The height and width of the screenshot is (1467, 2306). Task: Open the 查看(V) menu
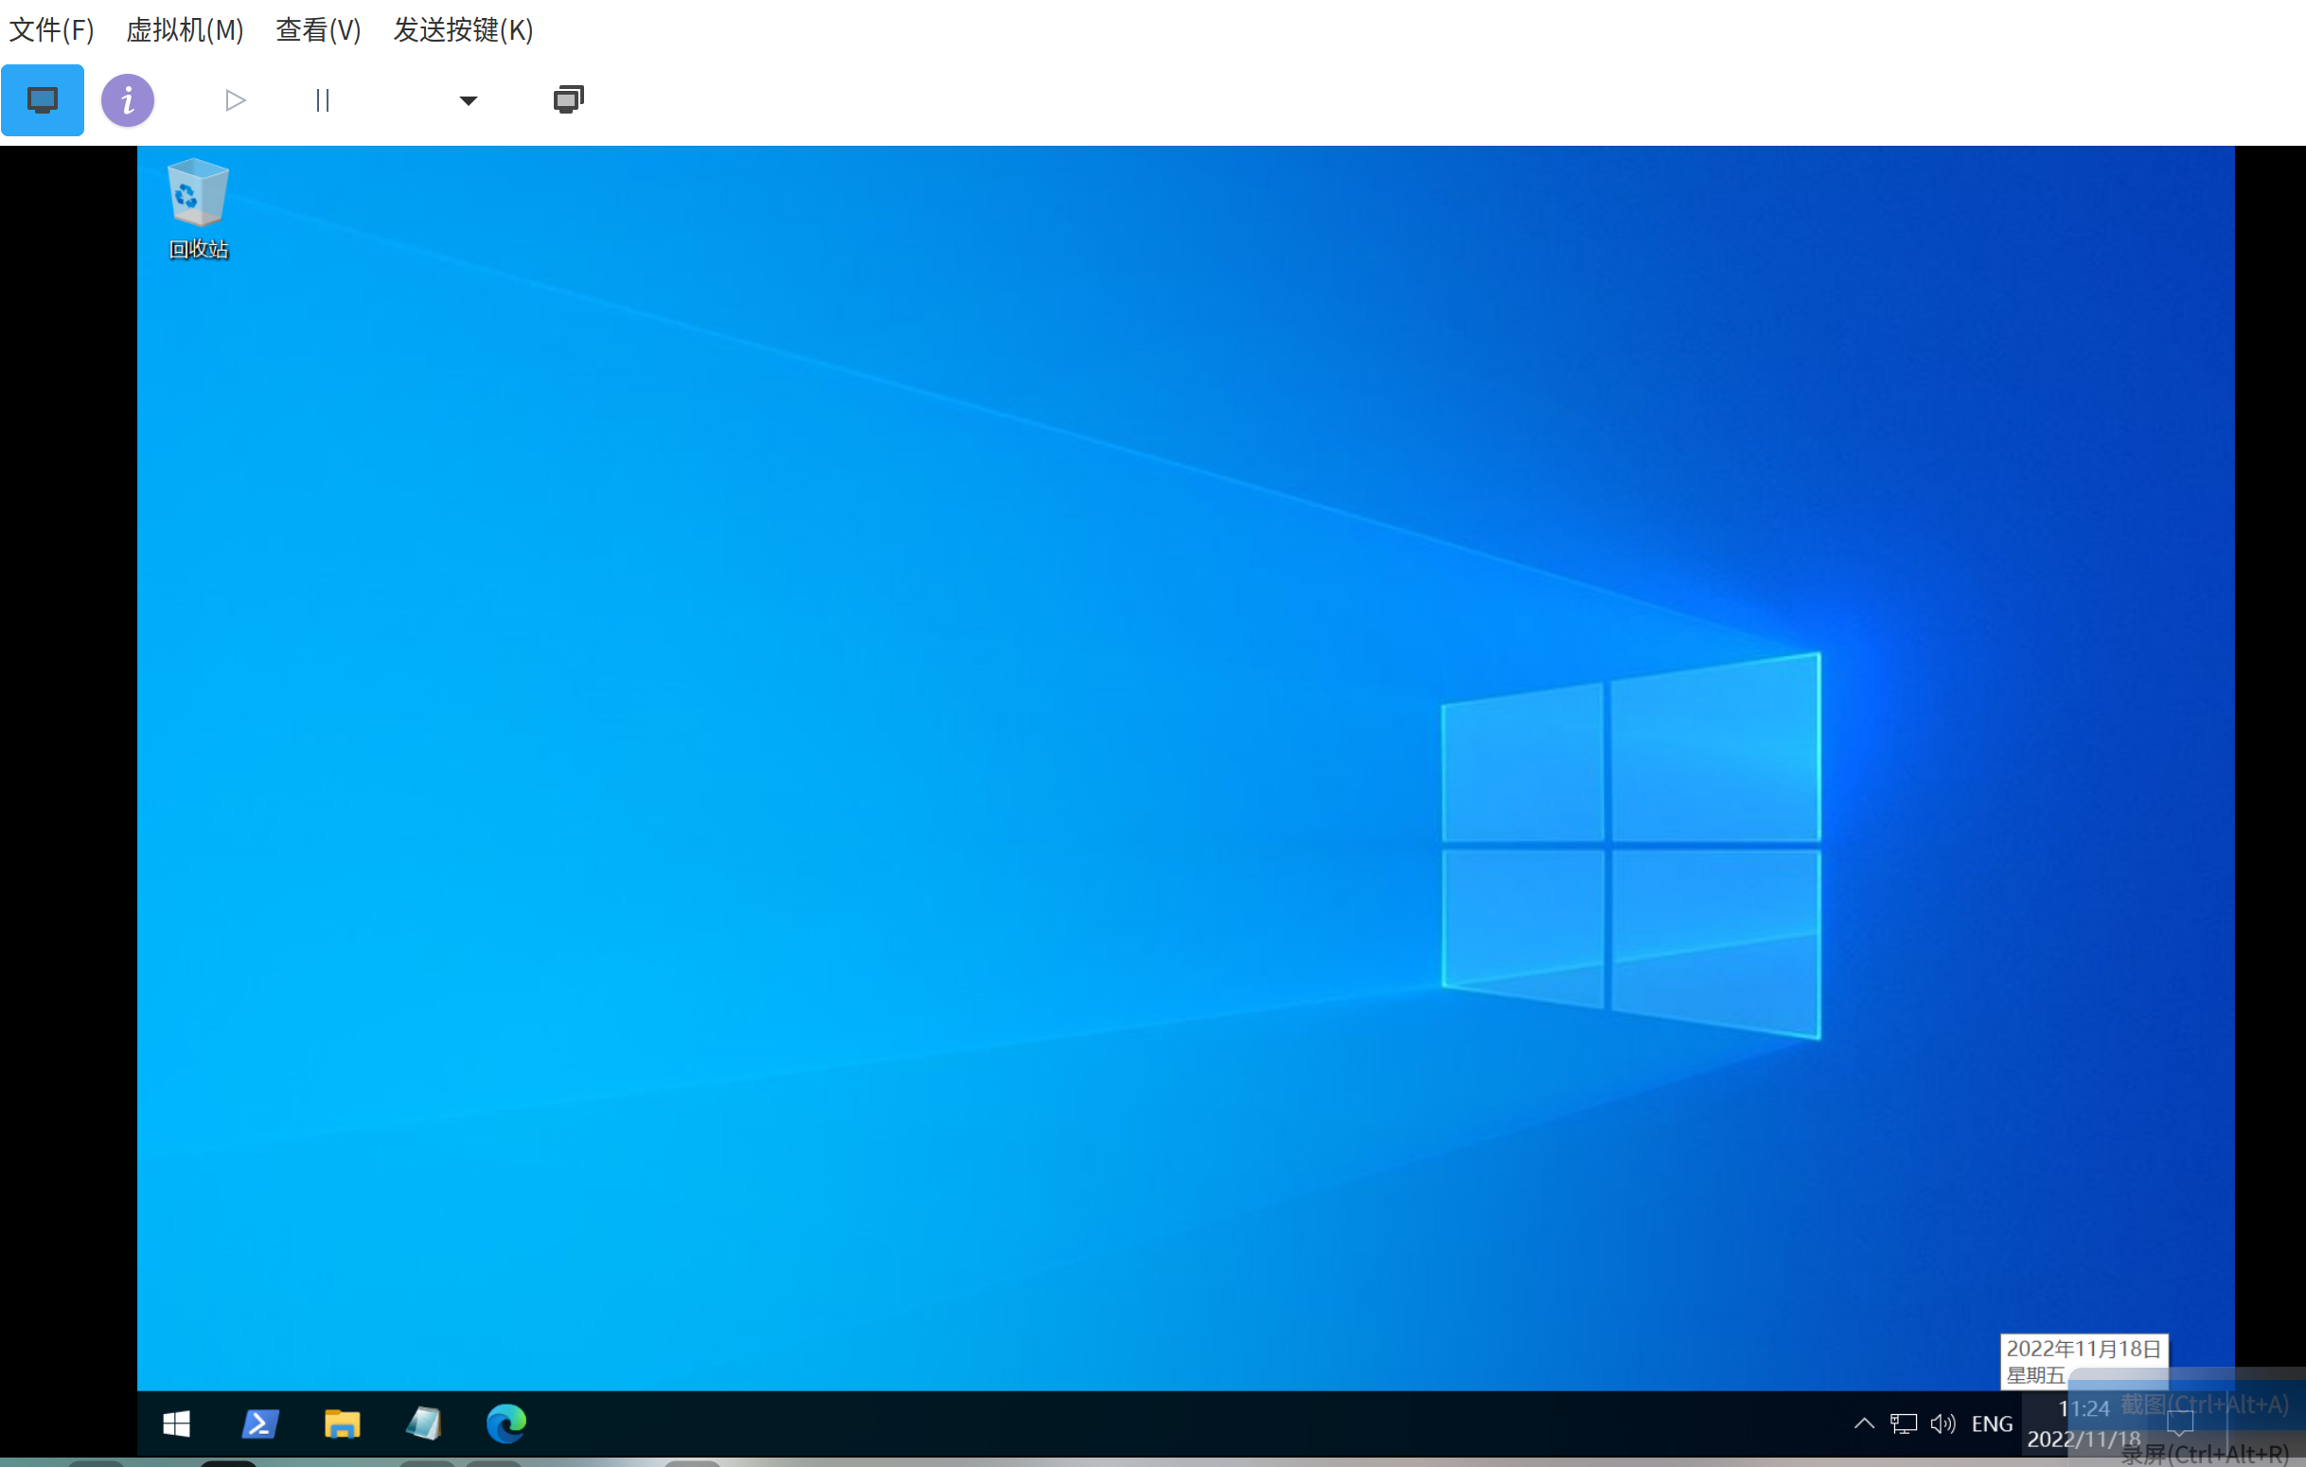tap(318, 29)
